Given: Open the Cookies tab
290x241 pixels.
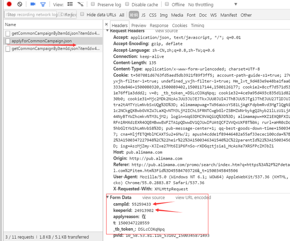Looking at the screenshot, I should point(179,25).
